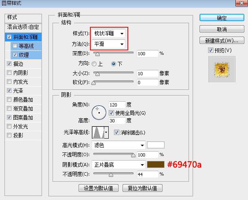Select the 斜面和浮雕 style entry

point(25,37)
